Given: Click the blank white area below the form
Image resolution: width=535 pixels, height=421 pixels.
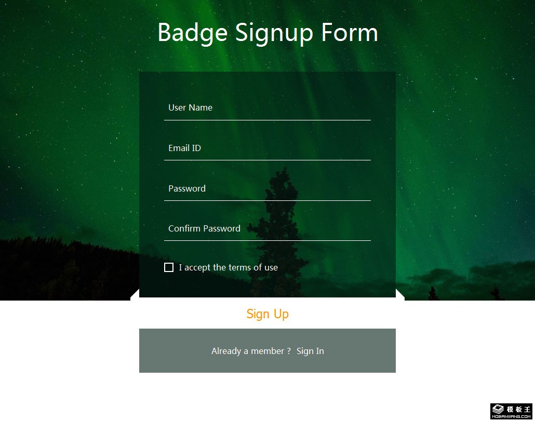Looking at the screenshot, I should (x=267, y=397).
